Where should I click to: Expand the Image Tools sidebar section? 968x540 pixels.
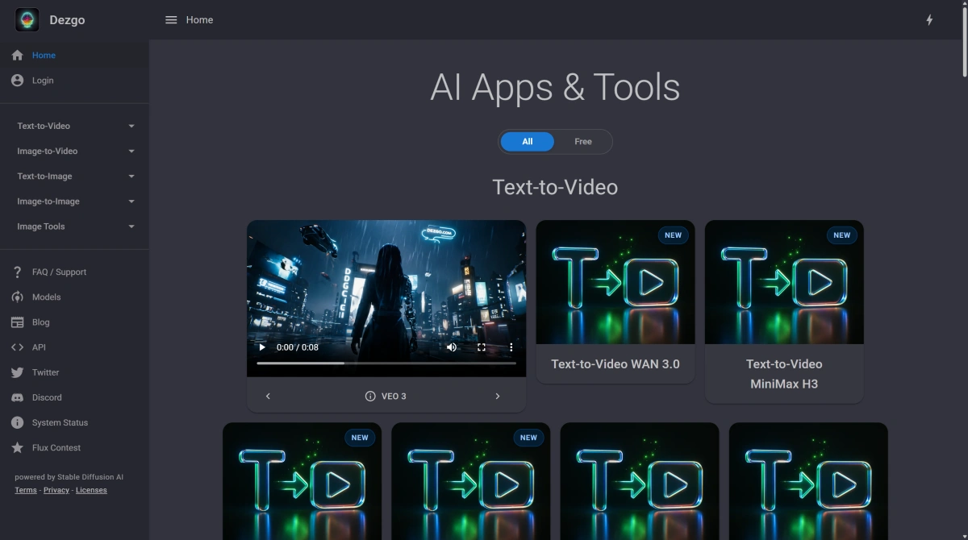[74, 226]
